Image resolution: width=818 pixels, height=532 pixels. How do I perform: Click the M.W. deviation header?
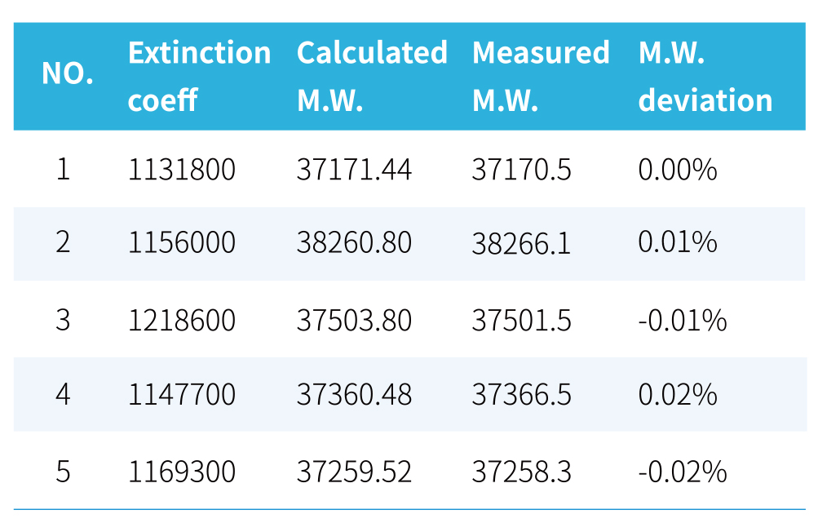[x=705, y=76]
